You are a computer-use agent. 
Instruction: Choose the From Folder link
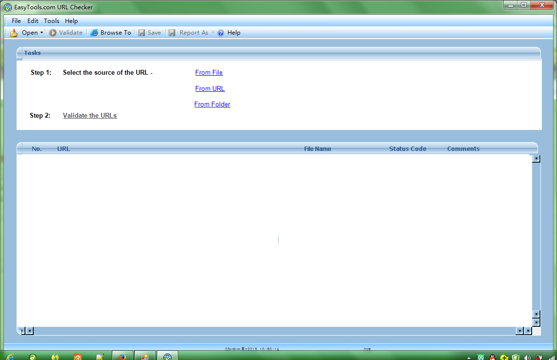coord(212,104)
